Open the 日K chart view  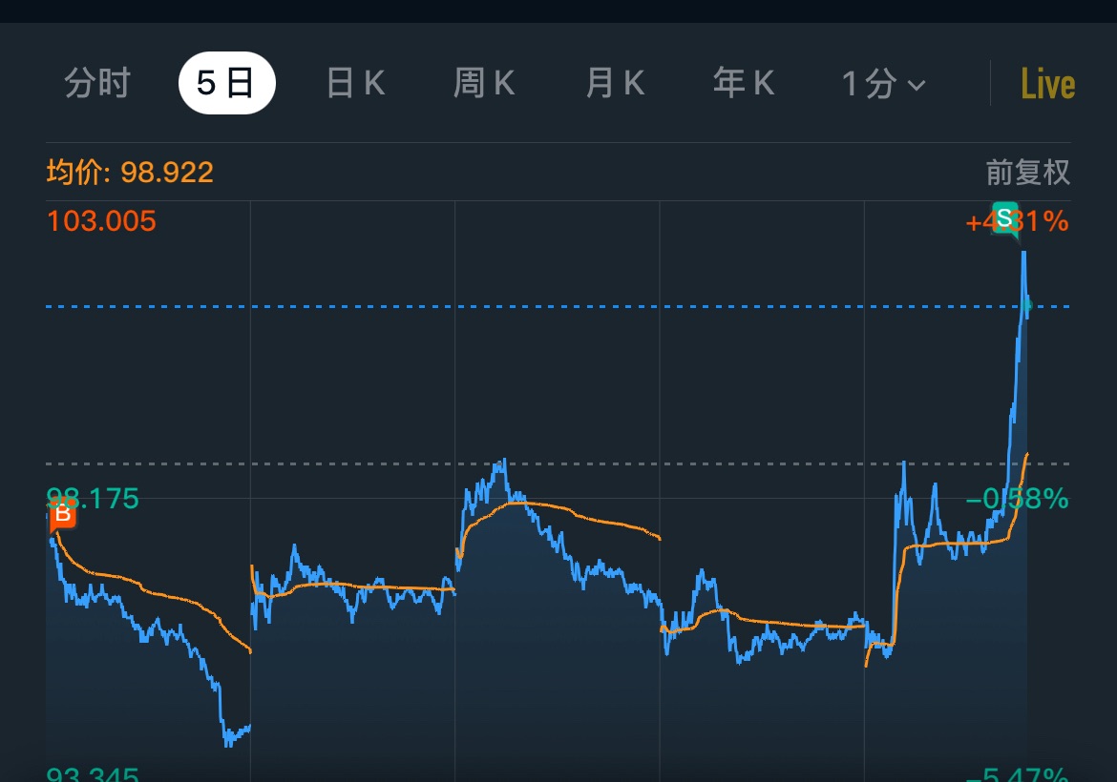[x=355, y=84]
